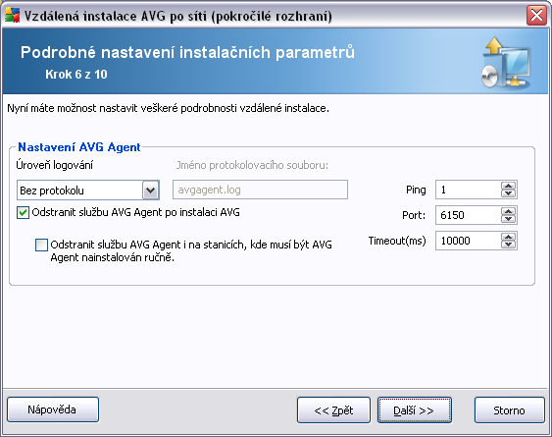
Task: Increase the Timeout(ms) value with up arrow
Action: pyautogui.click(x=508, y=237)
